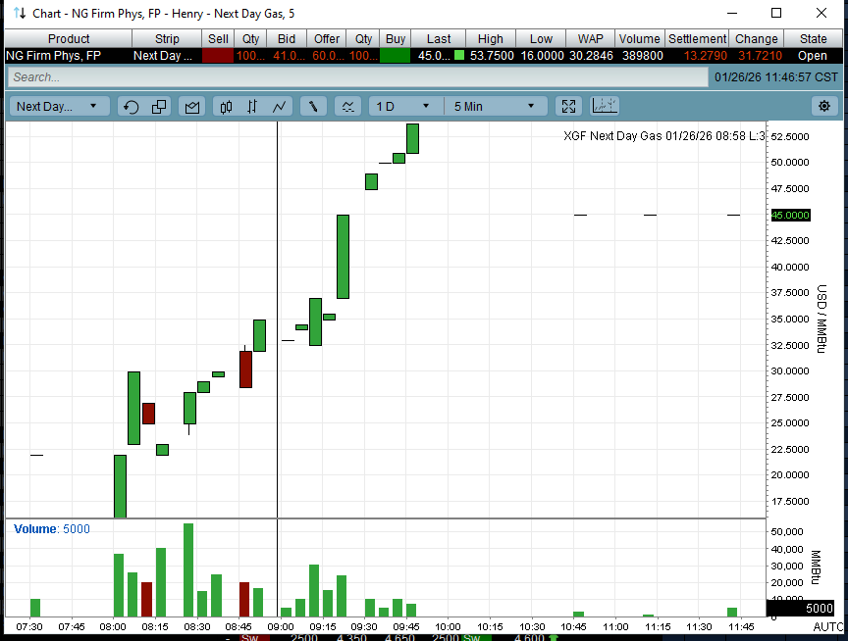Click the tall green candle reaching 45.0000
848x641 pixels.
click(x=343, y=257)
